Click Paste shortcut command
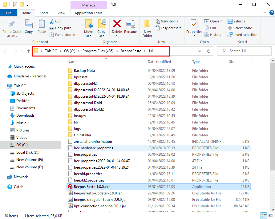 click(63, 35)
